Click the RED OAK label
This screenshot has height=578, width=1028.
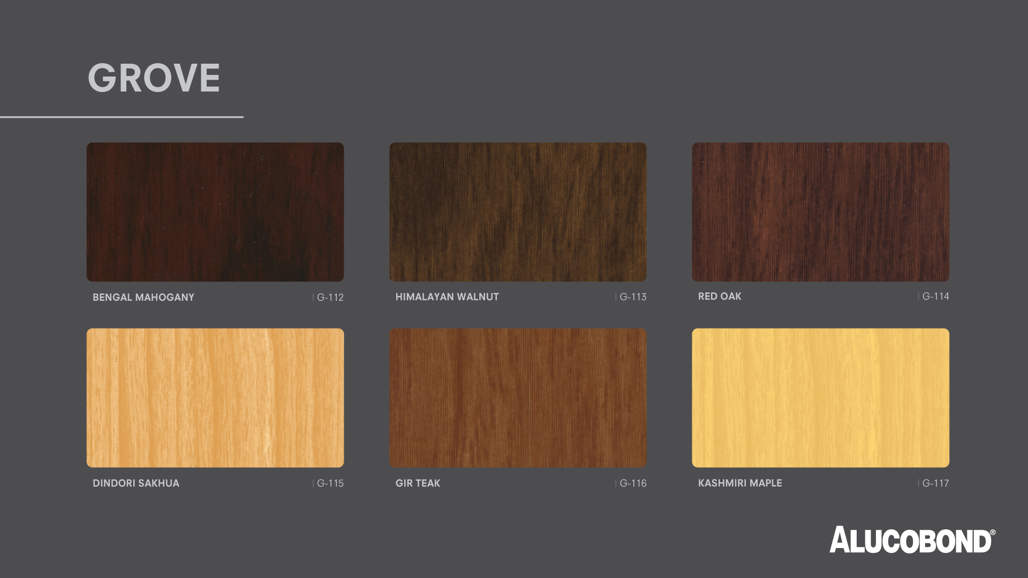pyautogui.click(x=720, y=296)
